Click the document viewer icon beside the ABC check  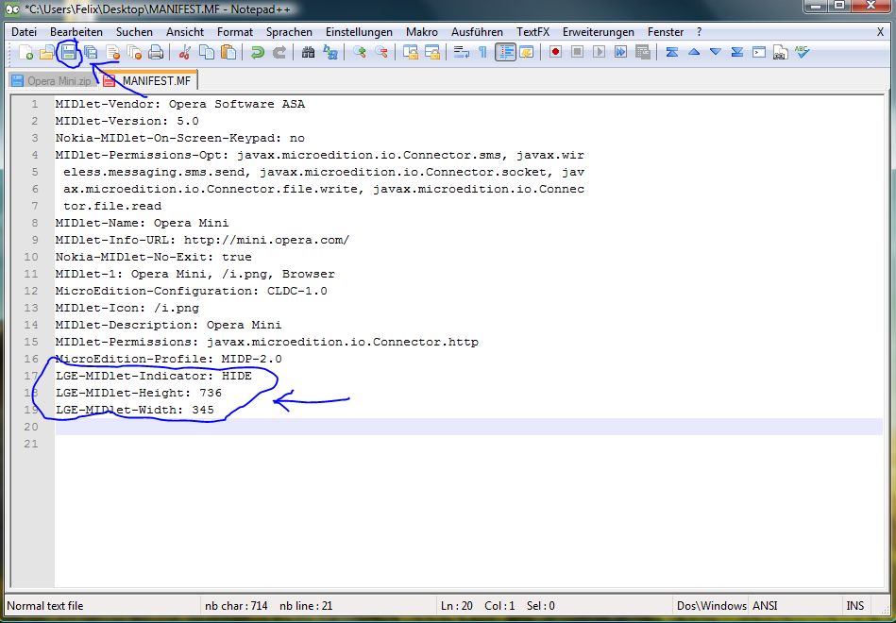coord(781,53)
